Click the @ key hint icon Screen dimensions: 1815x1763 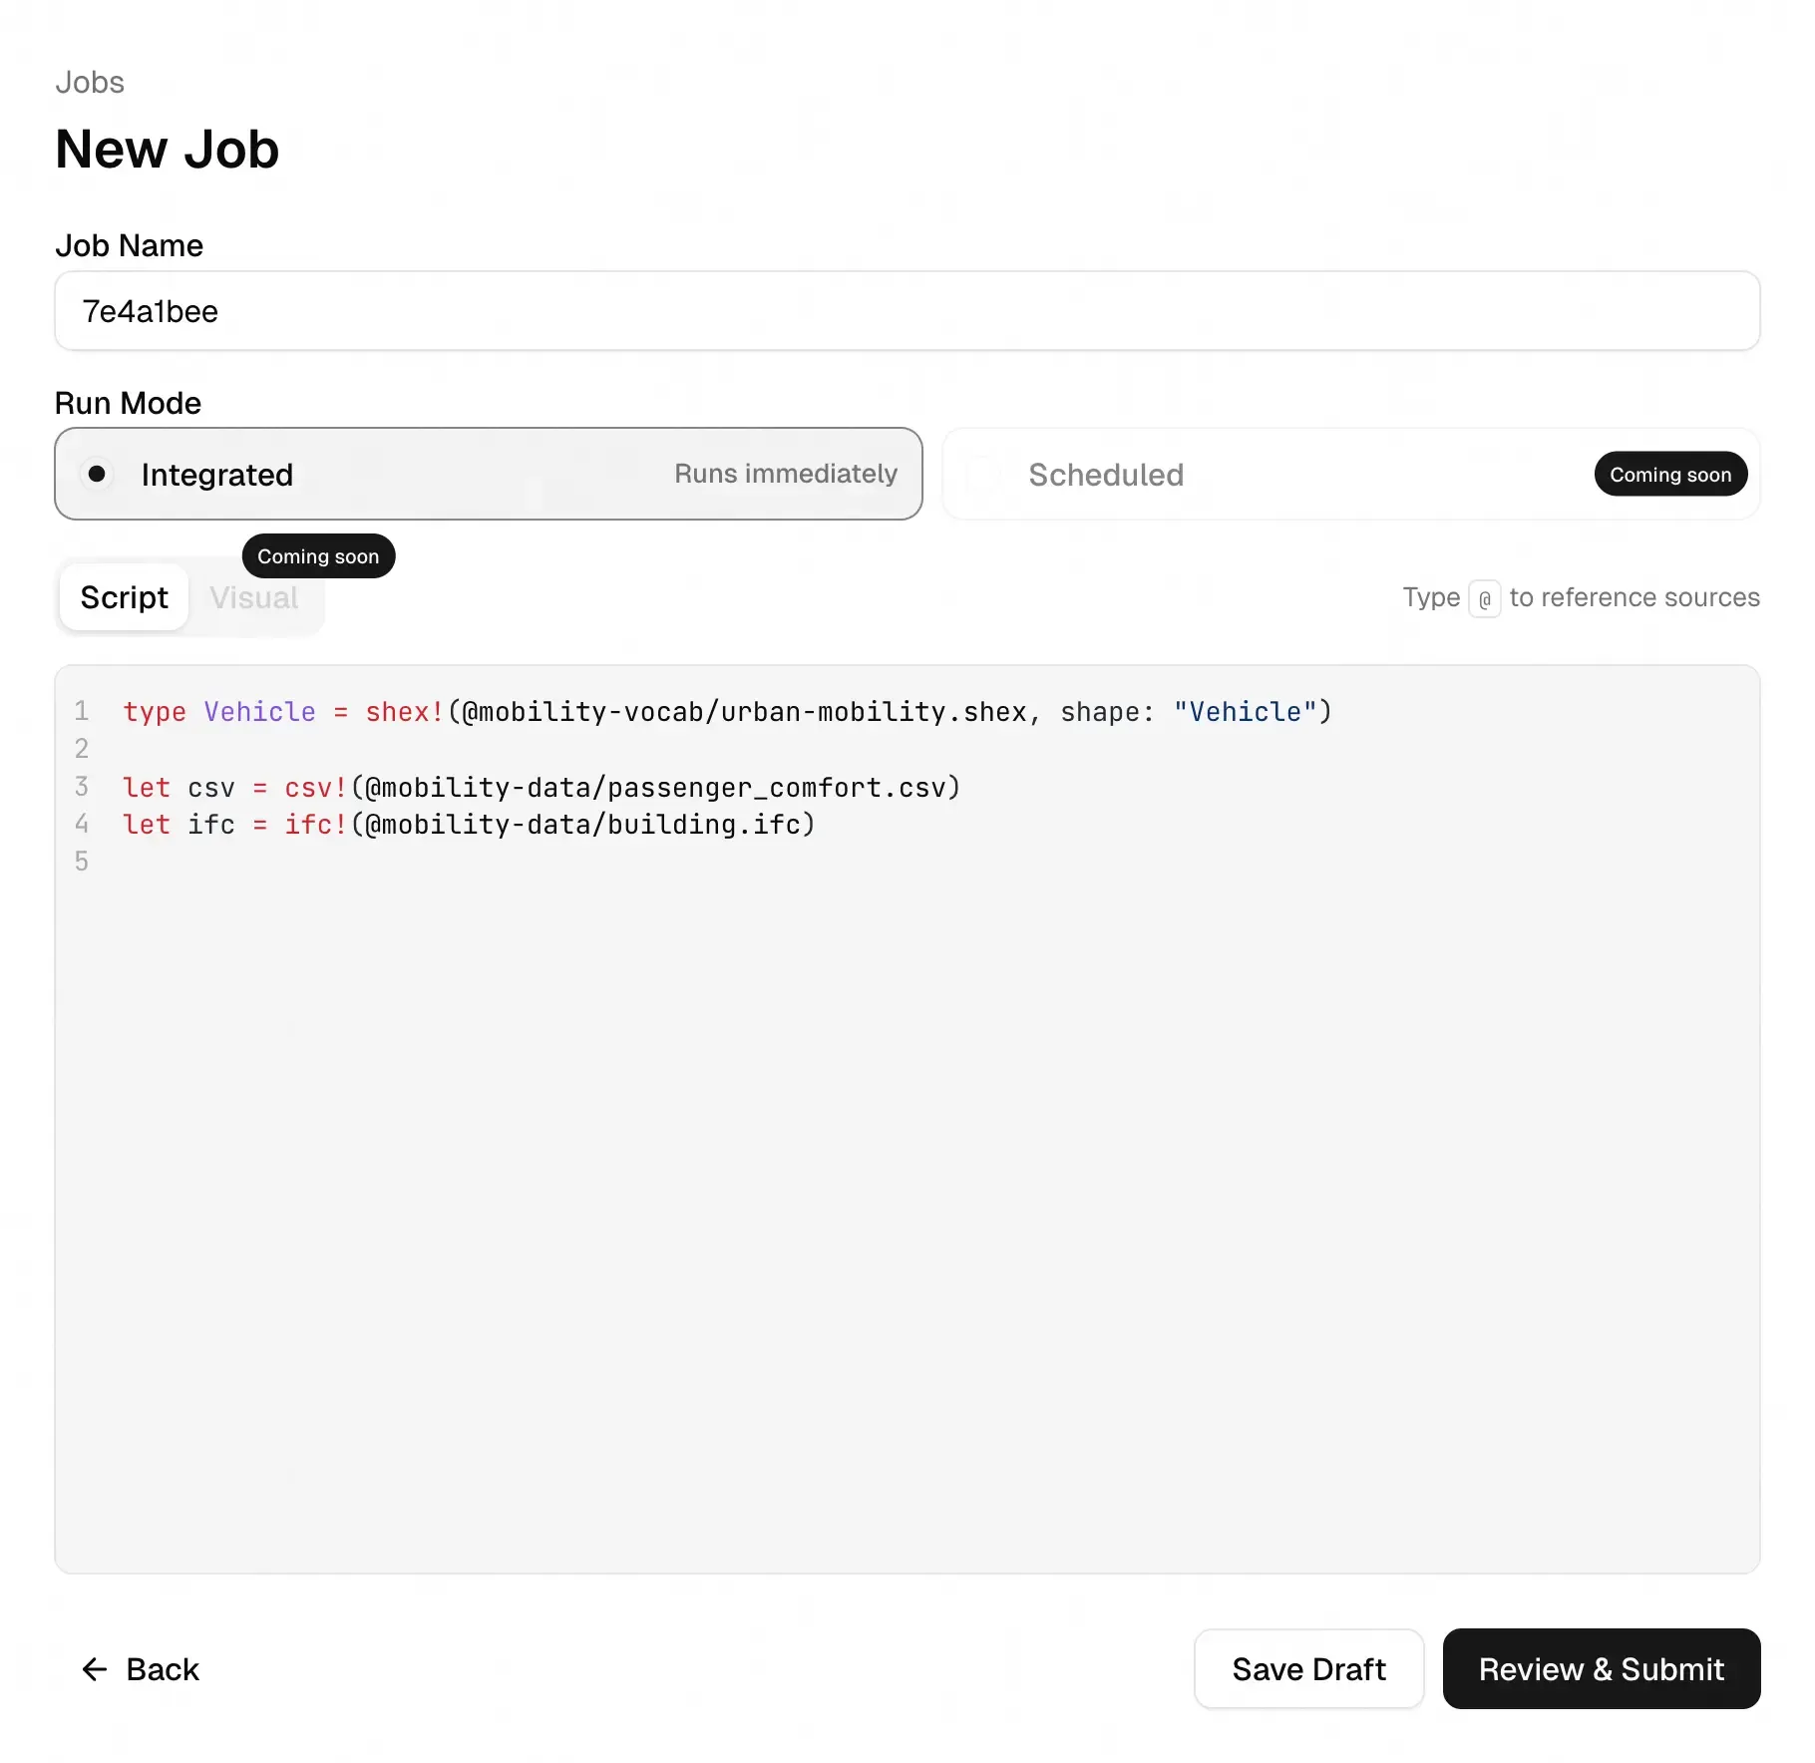pos(1484,598)
